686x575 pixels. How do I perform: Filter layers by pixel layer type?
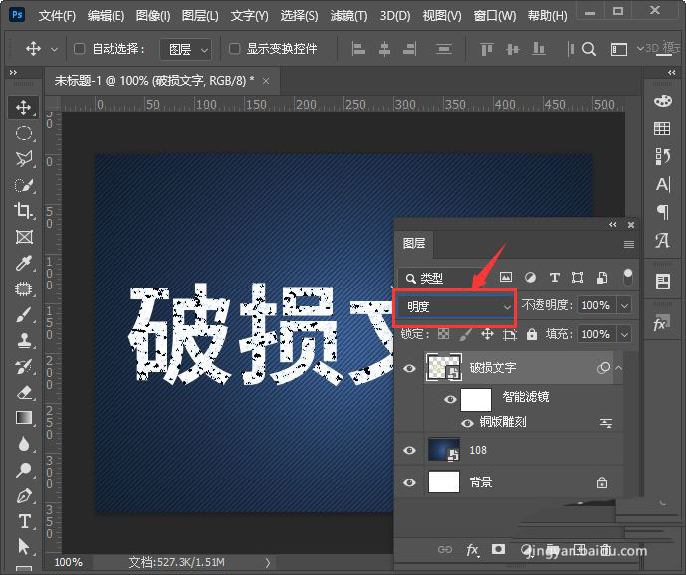[x=506, y=277]
